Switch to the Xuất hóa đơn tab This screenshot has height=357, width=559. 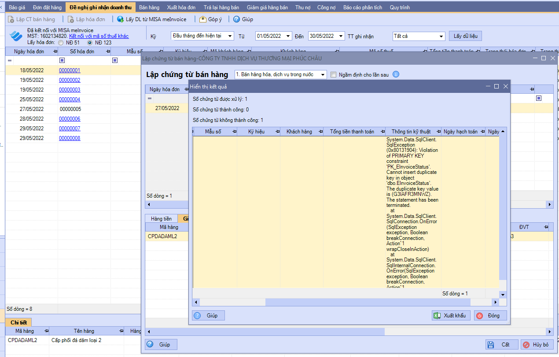(181, 7)
